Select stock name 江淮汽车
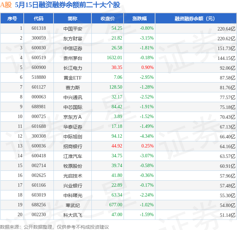This screenshot has width=237, height=230. coord(73,156)
